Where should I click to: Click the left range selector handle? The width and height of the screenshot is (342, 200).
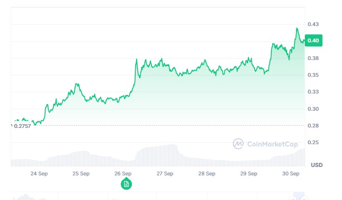click(293, 199)
